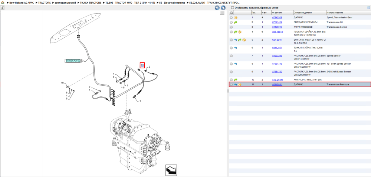Click the green arrow icon for 515-24190
371x177 pixels.
[236, 80]
